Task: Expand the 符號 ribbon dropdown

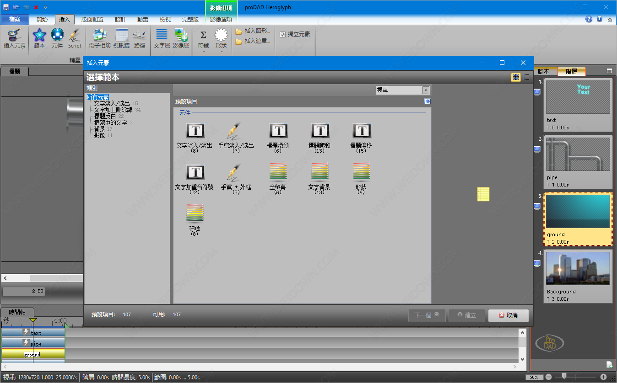Action: point(203,51)
